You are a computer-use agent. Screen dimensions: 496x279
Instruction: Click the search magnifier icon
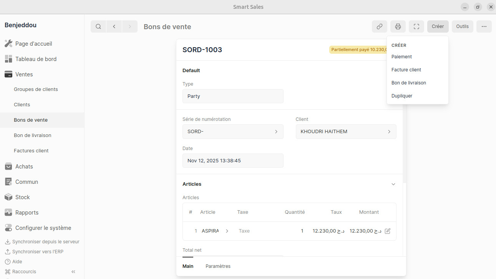coord(98,26)
